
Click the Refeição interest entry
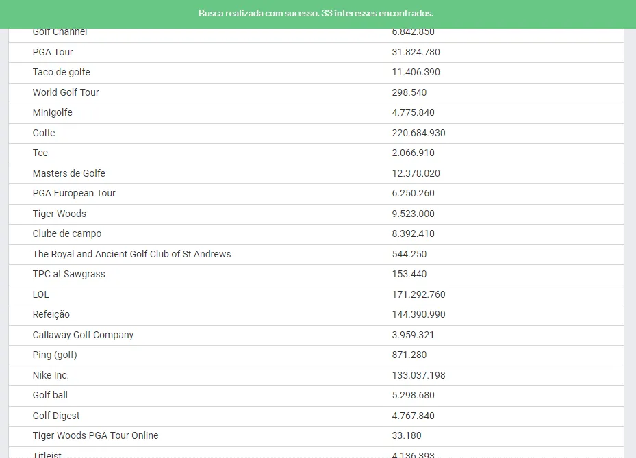coord(51,314)
